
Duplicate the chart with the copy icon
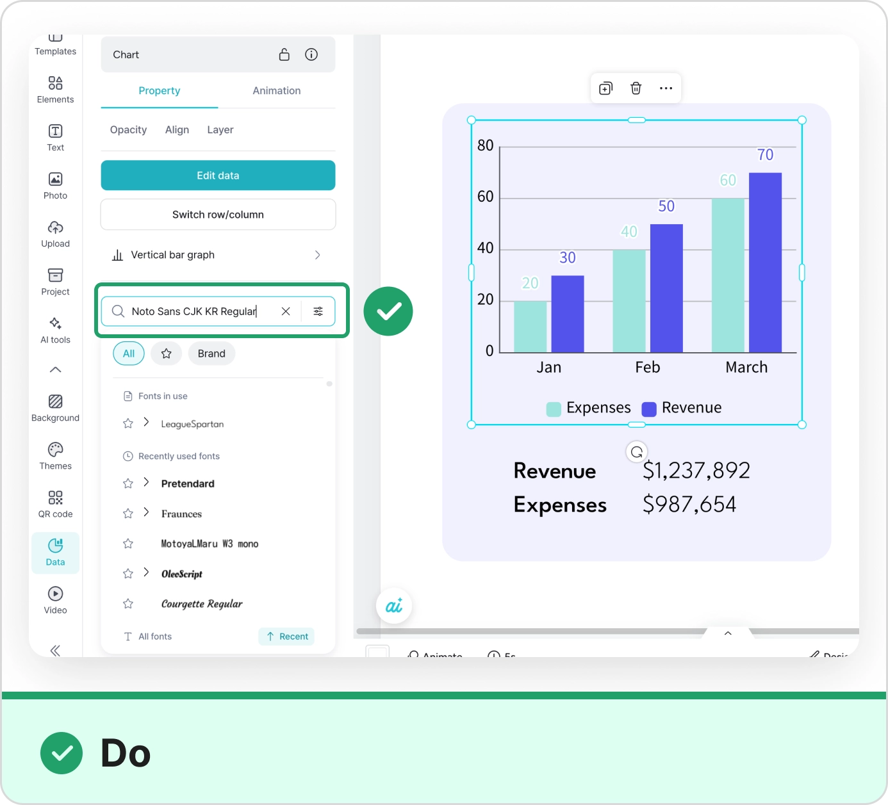tap(605, 88)
